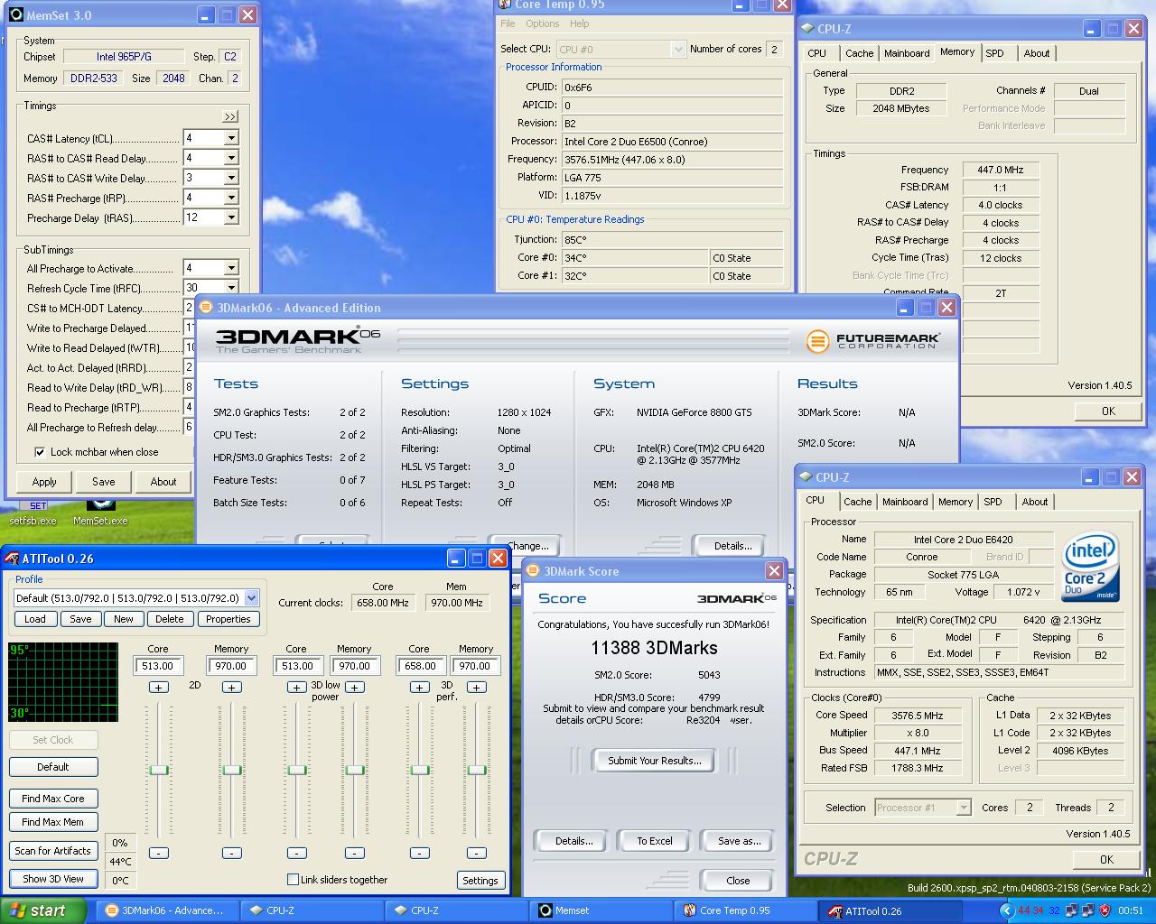Image resolution: width=1156 pixels, height=924 pixels.
Task: Open ATITool Profile dropdown
Action: click(251, 598)
